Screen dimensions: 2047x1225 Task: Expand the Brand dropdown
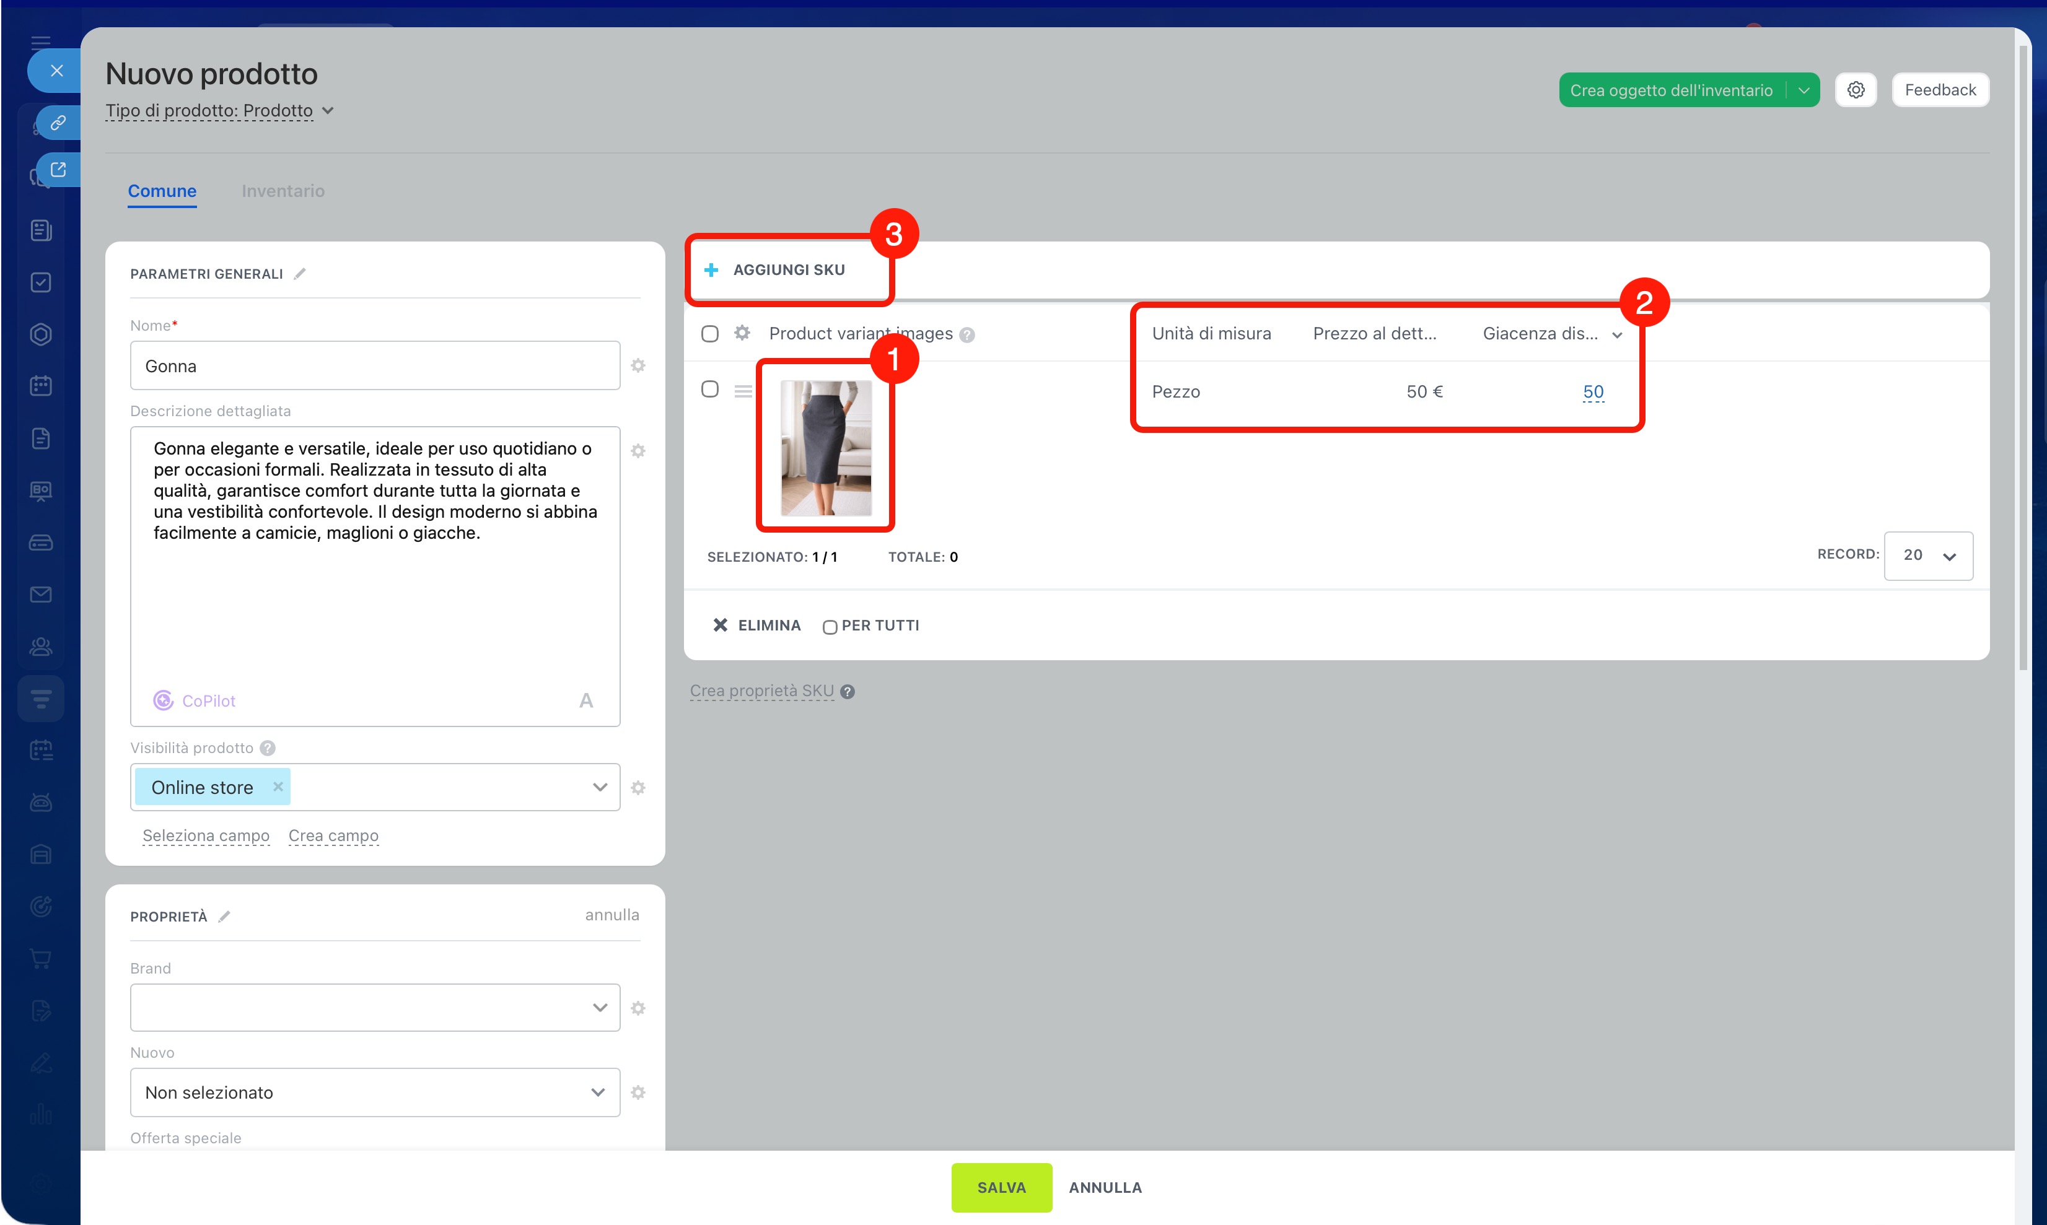[x=375, y=1007]
